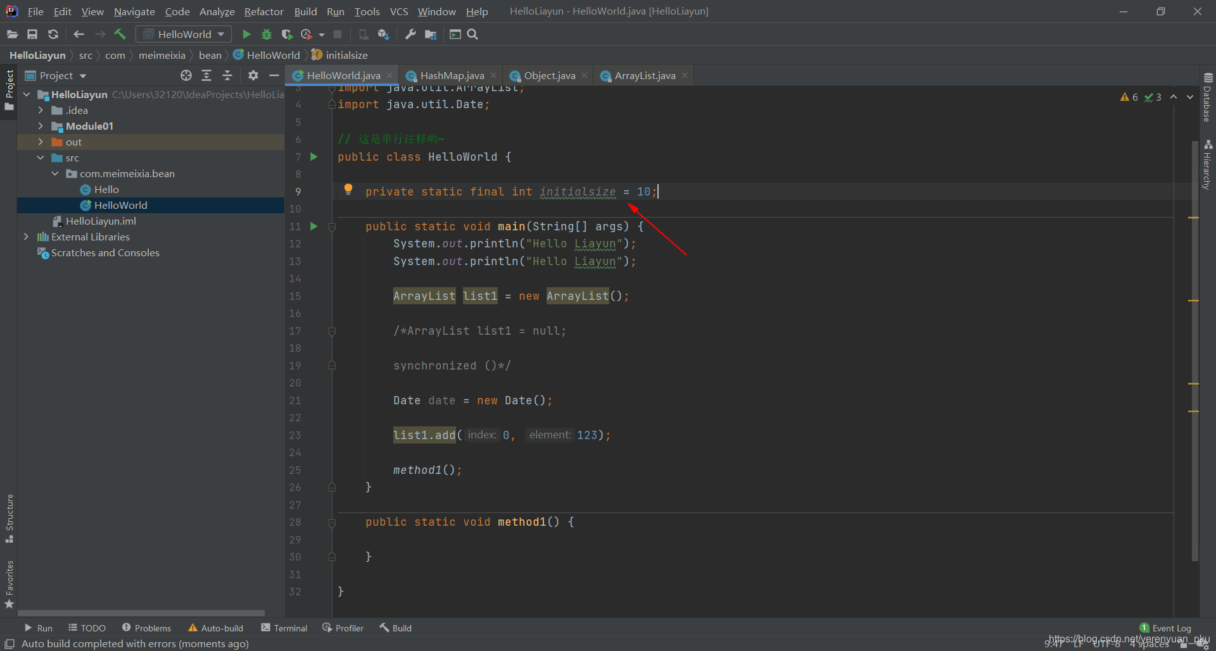Viewport: 1216px width, 651px height.
Task: Click the editor vertical scrollbar
Action: [1195, 351]
